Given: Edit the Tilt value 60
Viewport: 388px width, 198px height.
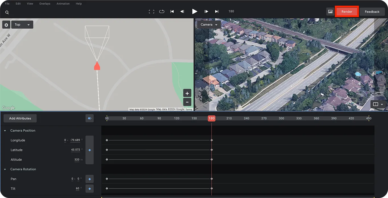Looking at the screenshot, I should [x=77, y=189].
